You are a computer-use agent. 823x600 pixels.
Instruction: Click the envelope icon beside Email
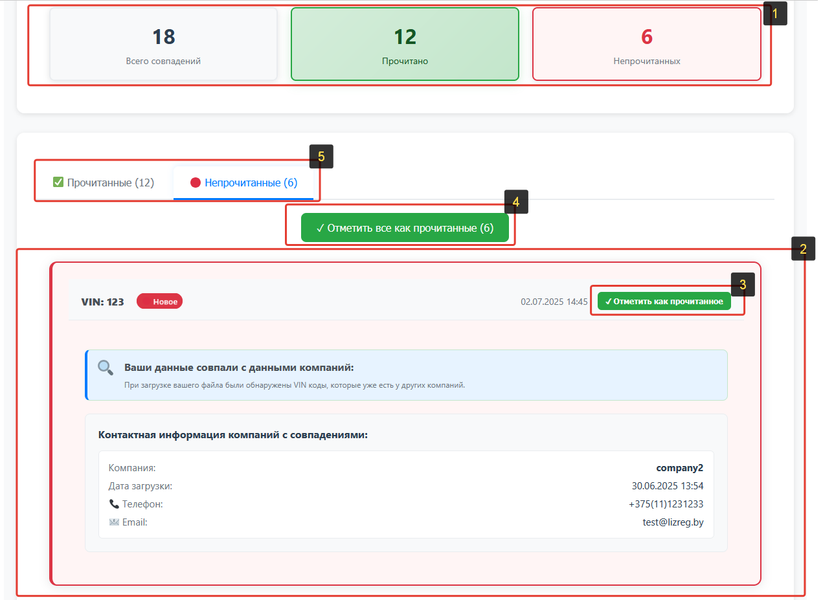point(114,522)
